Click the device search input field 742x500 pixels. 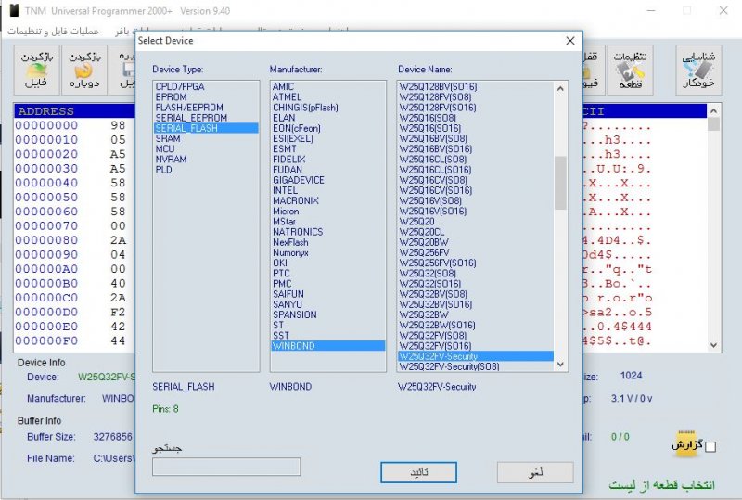[x=226, y=467]
